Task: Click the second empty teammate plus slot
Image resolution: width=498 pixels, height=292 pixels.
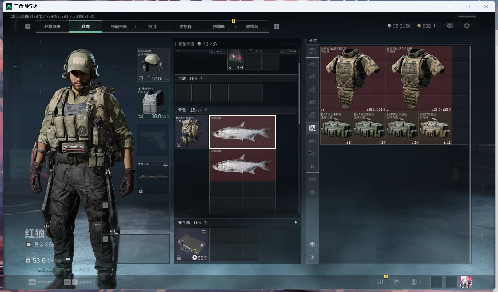Action: click(x=451, y=282)
